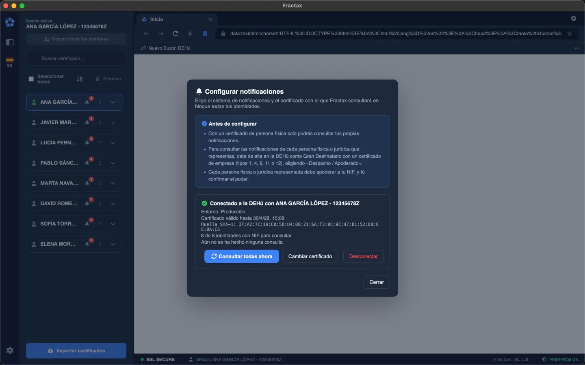Screen dimensions: 585x365
Task: Click Cerrar todas las sesiones
Action: (x=76, y=39)
